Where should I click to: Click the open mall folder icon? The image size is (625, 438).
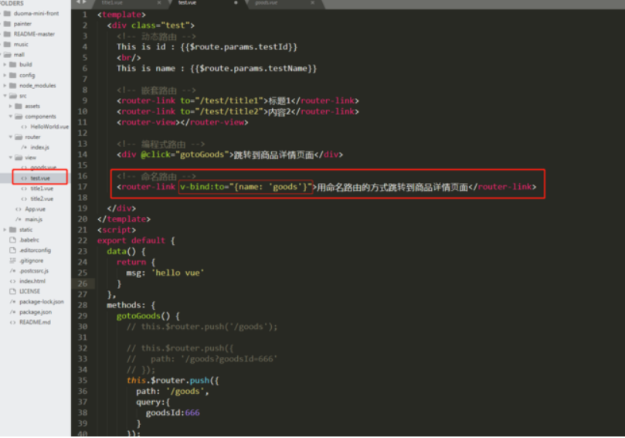tap(8, 55)
